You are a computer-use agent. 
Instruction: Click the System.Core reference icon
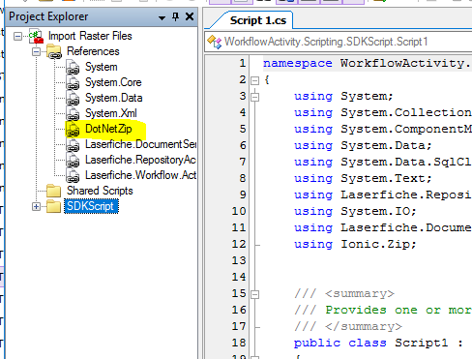point(73,83)
